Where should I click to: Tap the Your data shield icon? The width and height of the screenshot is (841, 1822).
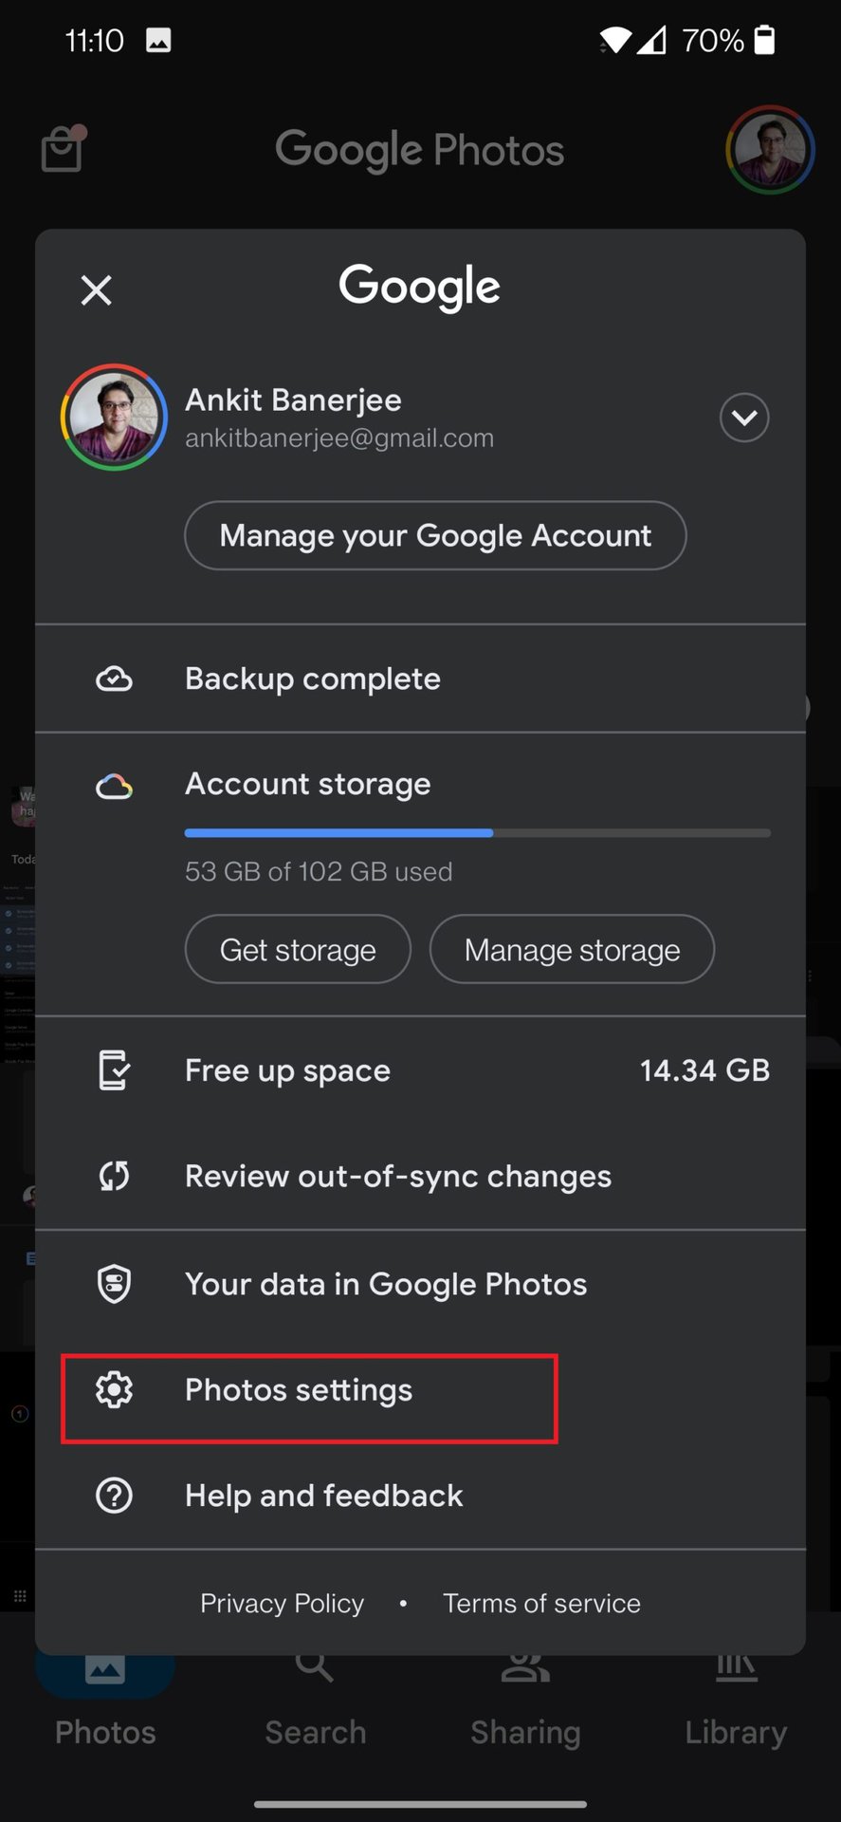[x=114, y=1284]
